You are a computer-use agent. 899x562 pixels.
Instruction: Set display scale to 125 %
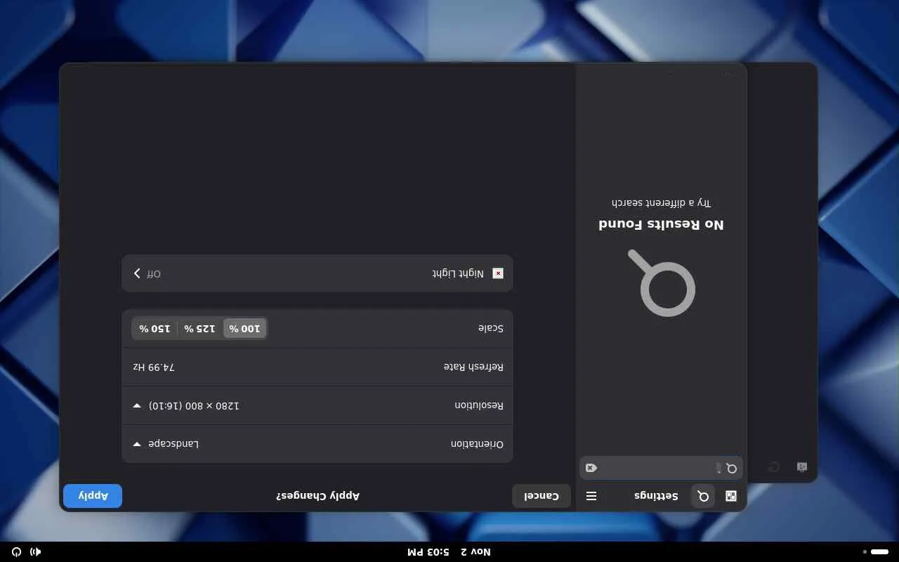click(x=199, y=328)
